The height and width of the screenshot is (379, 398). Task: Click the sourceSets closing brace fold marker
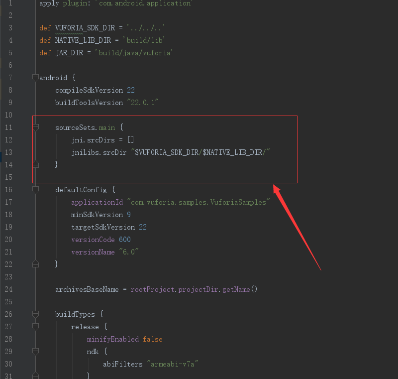(35, 165)
